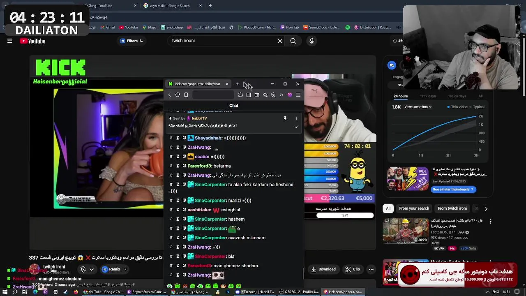Show next chips with right arrow
Image resolution: width=526 pixels, height=296 pixels.
click(486, 208)
